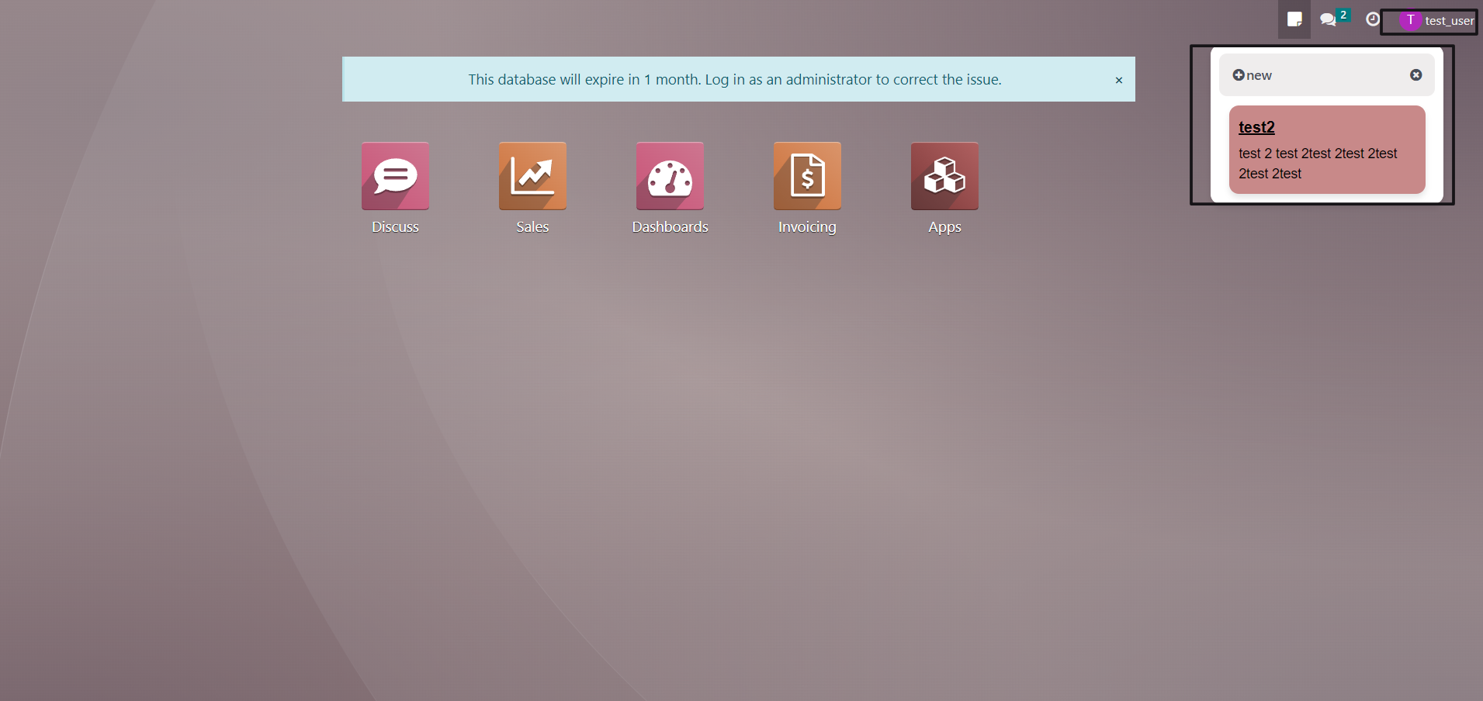Click the database expiry message text
The height and width of the screenshot is (701, 1483).
pyautogui.click(x=735, y=79)
